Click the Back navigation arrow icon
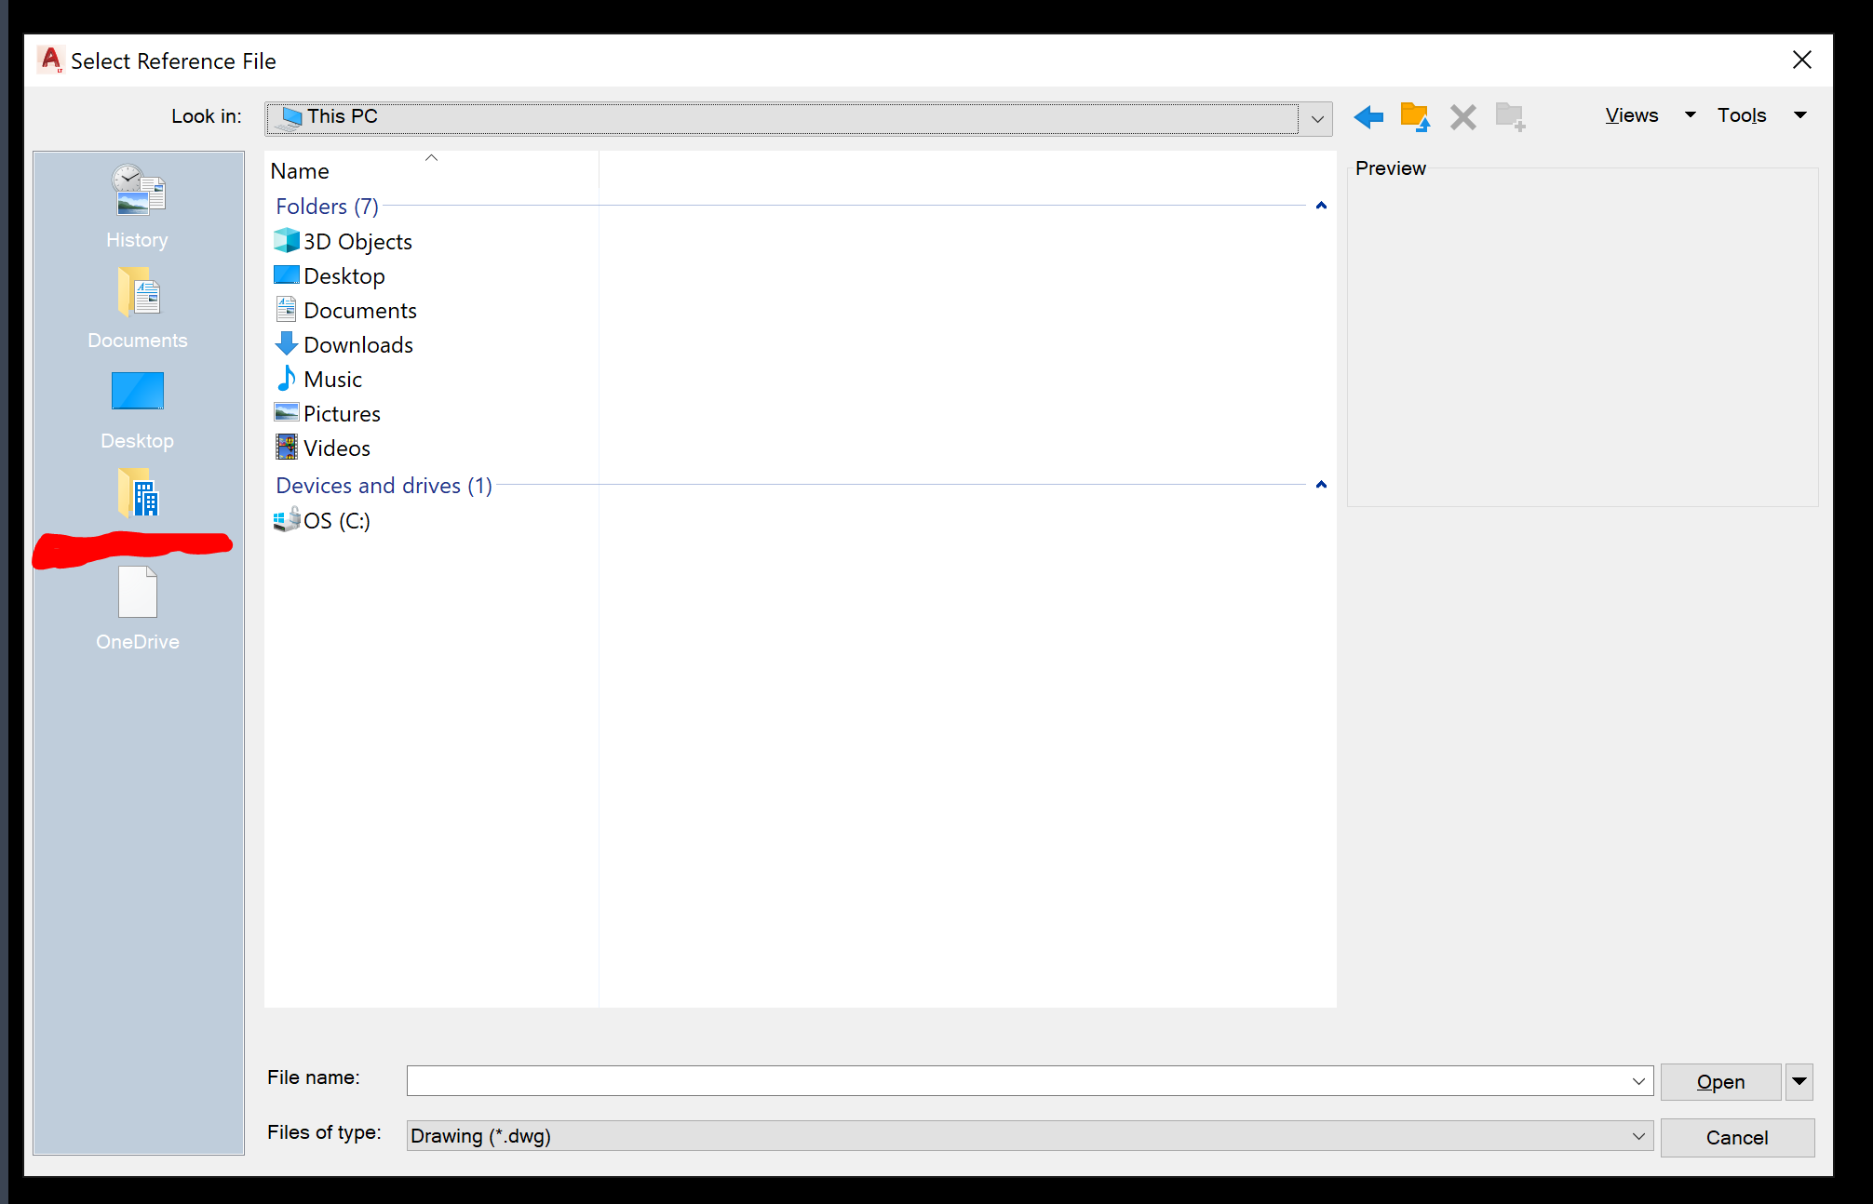 [x=1368, y=116]
